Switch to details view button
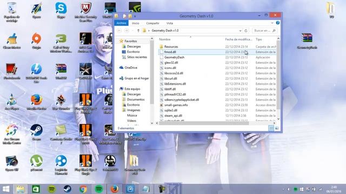Image resolution: width=346 pixels, height=194 pixels. click(271, 128)
